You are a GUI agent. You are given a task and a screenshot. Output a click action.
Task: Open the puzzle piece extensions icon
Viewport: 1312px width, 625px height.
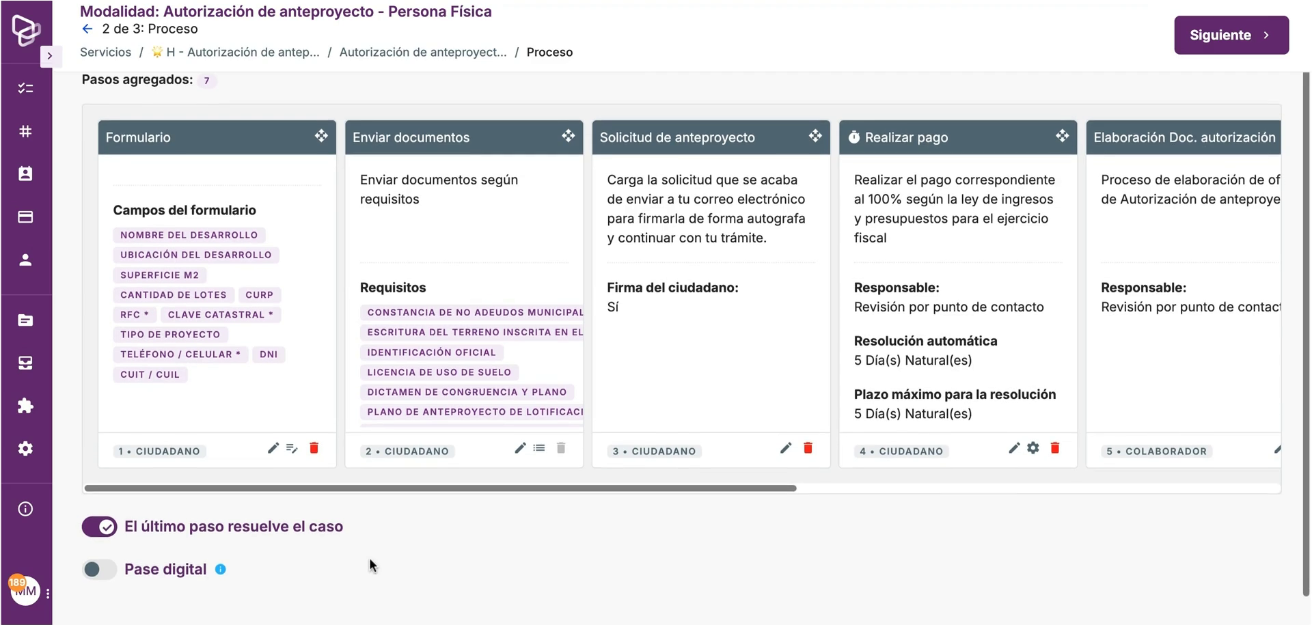coord(25,406)
